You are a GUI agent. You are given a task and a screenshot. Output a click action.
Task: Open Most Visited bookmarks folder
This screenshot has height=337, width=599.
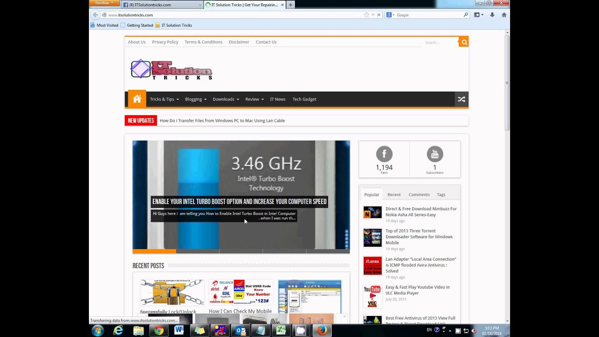[x=104, y=25]
